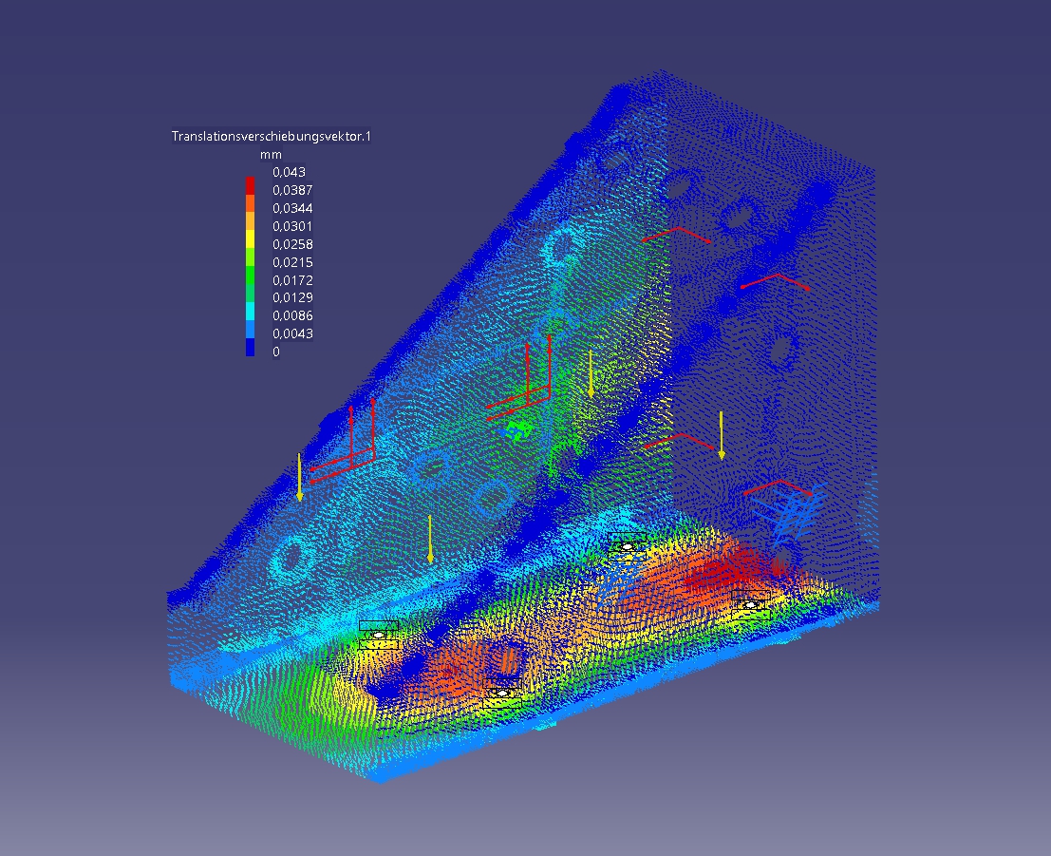Screen dimensions: 1051x856
Task: Select leftmost yellow force arrow on inclined rib
Action: [x=300, y=478]
